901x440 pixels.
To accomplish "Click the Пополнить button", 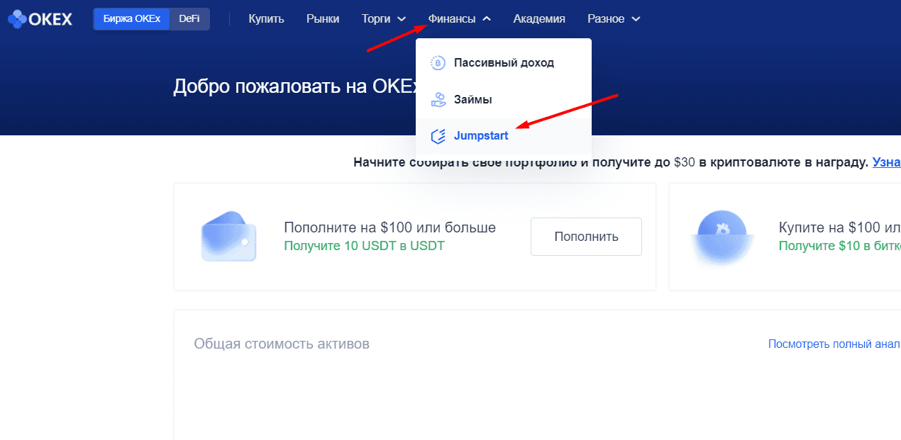I will coord(586,237).
